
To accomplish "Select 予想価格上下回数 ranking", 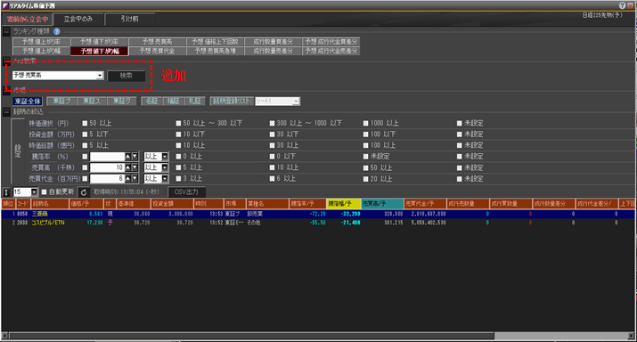I will point(216,42).
